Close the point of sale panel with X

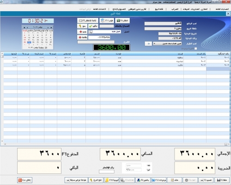click(228, 14)
